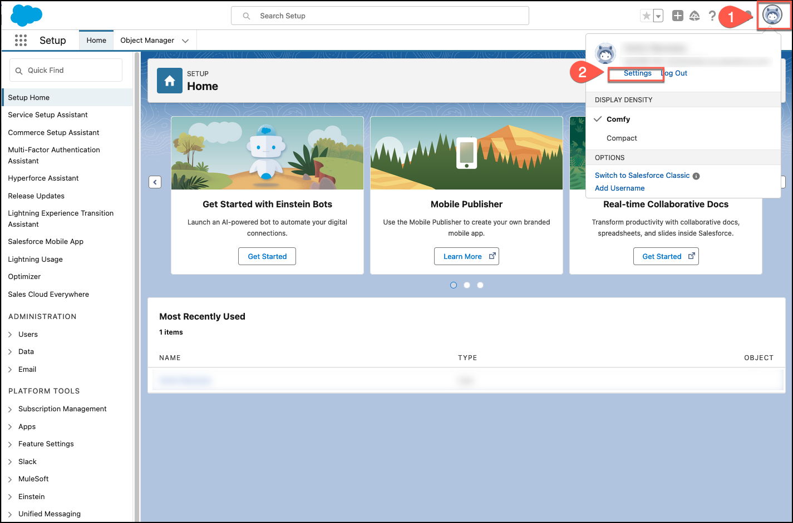This screenshot has height=523, width=793.
Task: Click the upload cloud icon in the header
Action: coord(695,16)
